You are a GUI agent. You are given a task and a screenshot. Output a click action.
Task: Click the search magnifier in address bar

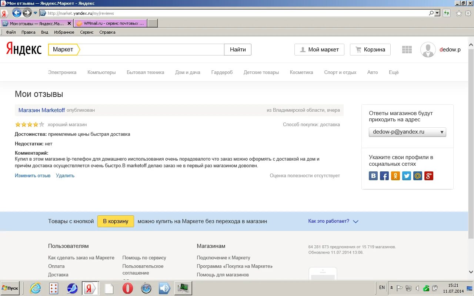pos(431,13)
